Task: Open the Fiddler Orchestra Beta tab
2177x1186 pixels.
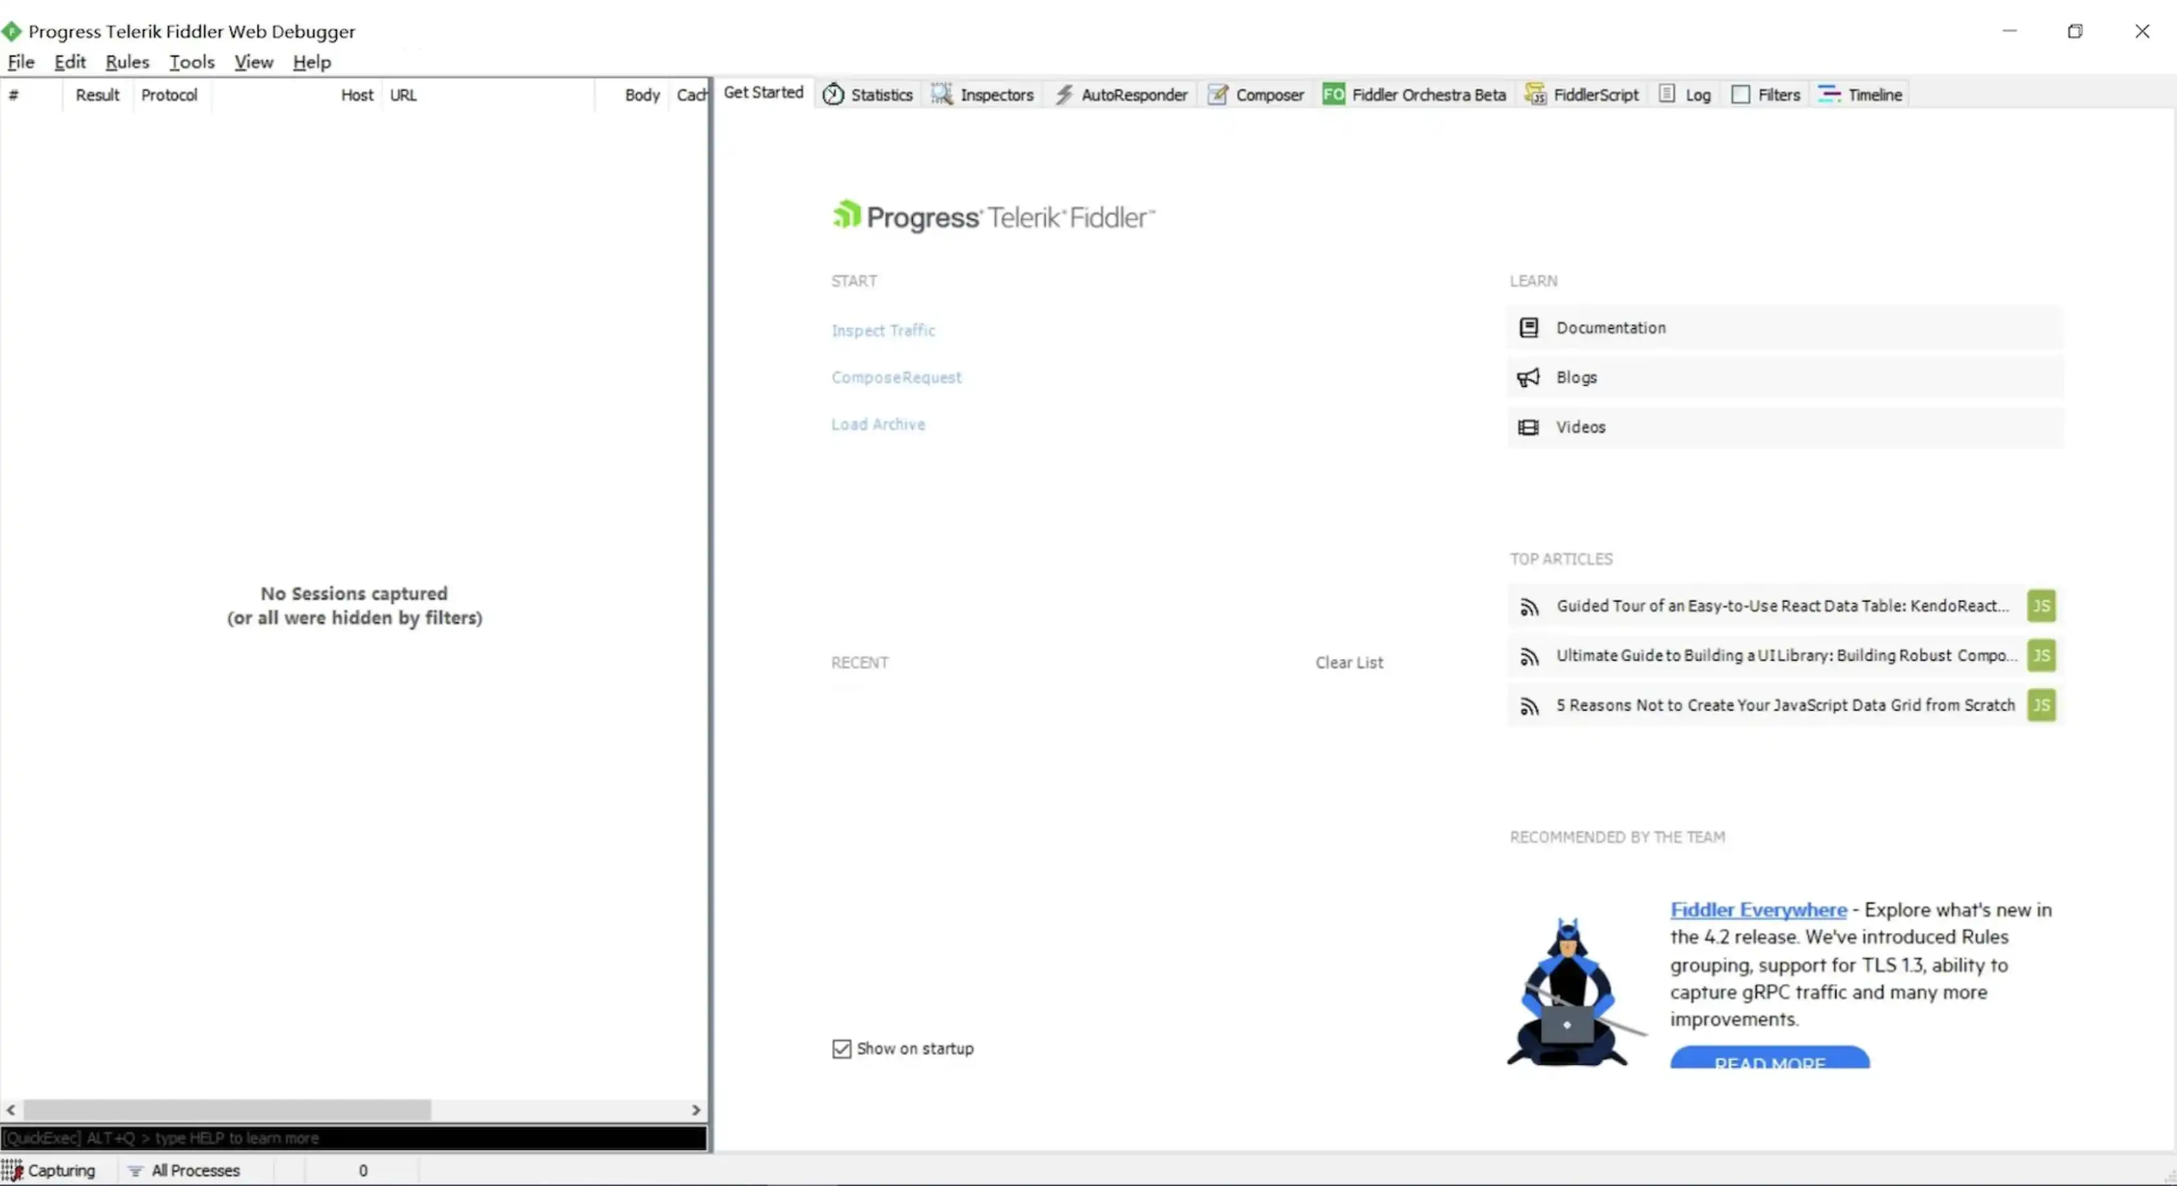Action: pyautogui.click(x=1414, y=95)
